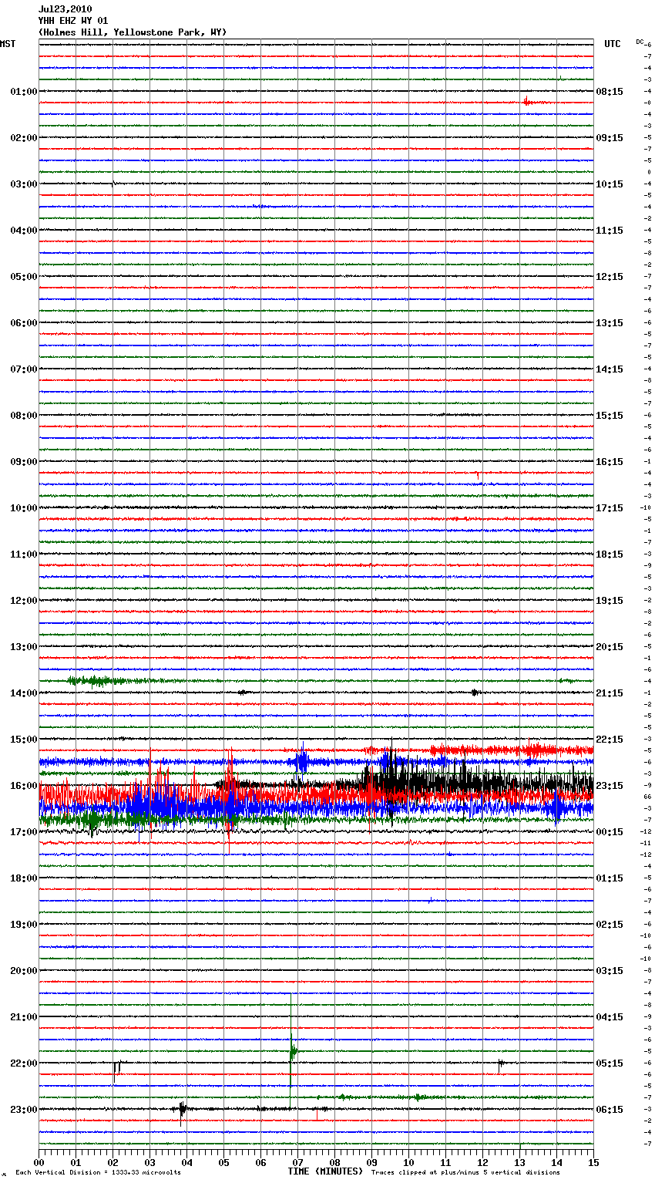Select the 19:00 MST time label
The width and height of the screenshot is (655, 1183).
(x=24, y=925)
